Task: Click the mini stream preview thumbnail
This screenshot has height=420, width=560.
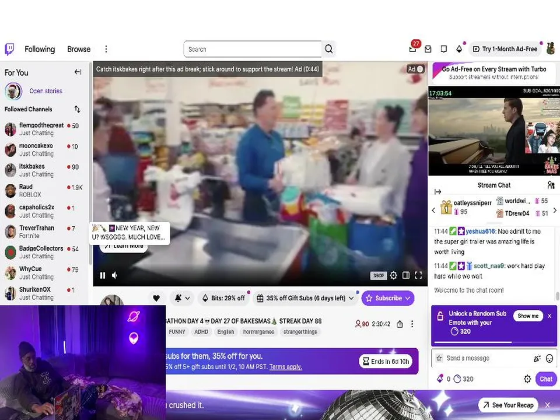Action: click(x=494, y=131)
